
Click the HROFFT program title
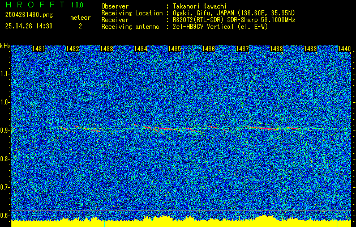(35, 5)
